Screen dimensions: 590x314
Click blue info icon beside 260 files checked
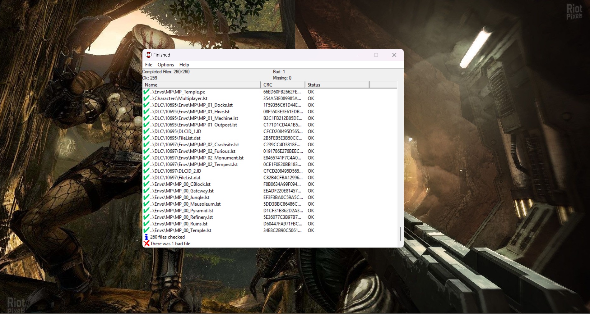tap(146, 237)
